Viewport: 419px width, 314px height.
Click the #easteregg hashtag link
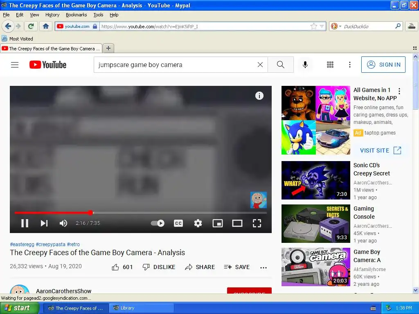pyautogui.click(x=22, y=244)
